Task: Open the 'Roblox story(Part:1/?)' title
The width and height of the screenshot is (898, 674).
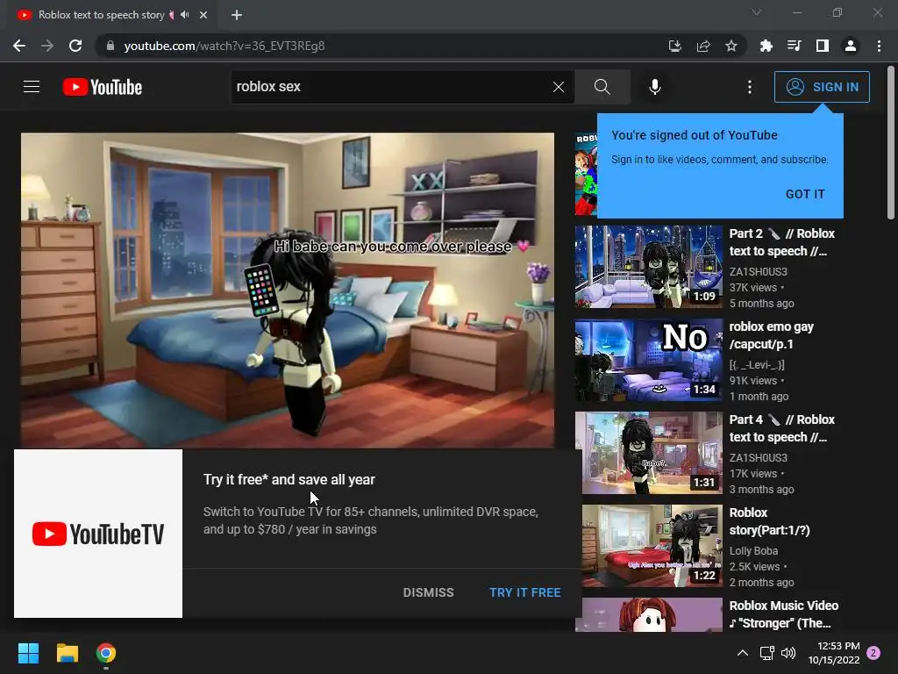Action: tap(769, 521)
